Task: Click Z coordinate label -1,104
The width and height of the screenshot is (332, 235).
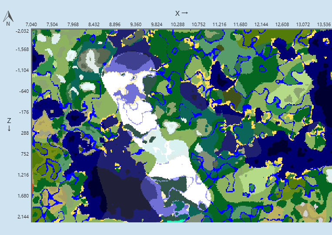Action: [x=22, y=71]
